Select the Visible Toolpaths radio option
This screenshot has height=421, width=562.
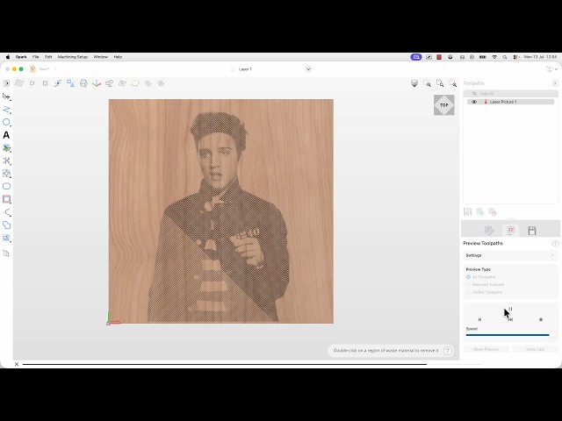click(x=468, y=292)
